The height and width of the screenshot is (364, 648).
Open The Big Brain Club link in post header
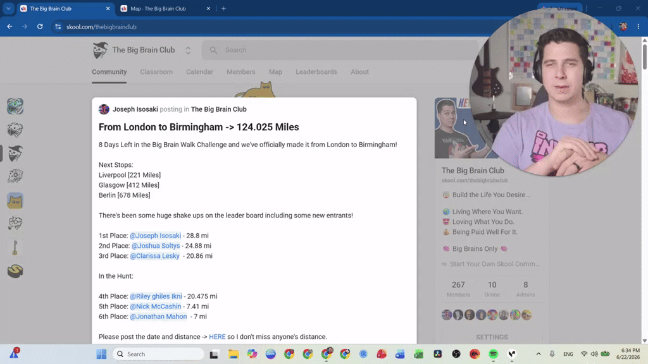click(x=218, y=109)
